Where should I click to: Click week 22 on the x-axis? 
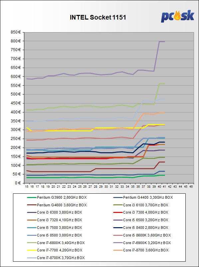pyautogui.click(x=64, y=187)
